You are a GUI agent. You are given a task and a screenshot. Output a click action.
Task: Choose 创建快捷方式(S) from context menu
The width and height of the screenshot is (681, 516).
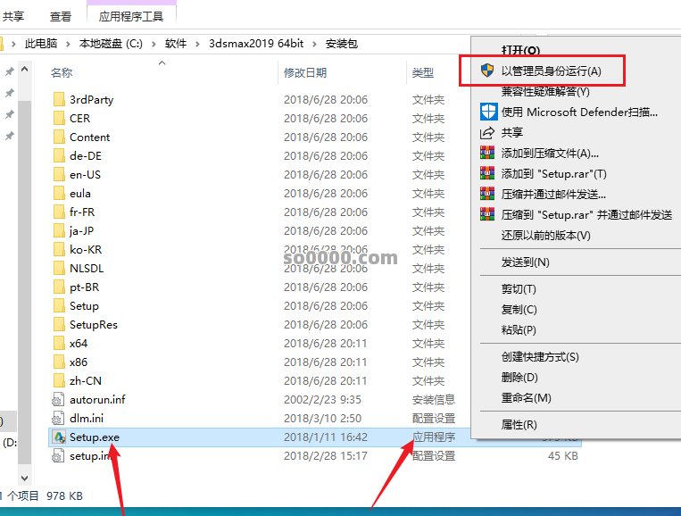pyautogui.click(x=540, y=356)
